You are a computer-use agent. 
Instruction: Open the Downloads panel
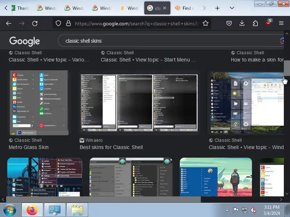pyautogui.click(x=242, y=23)
